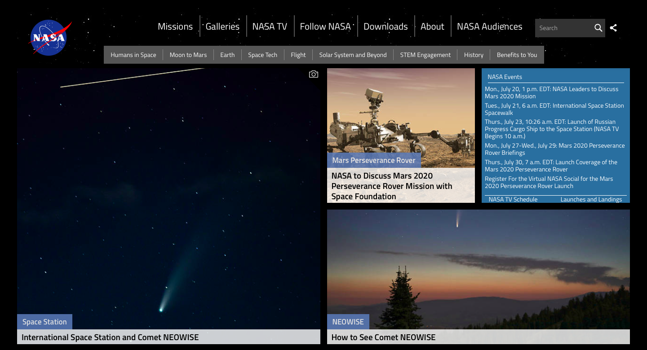Select Humans in Space topic
The height and width of the screenshot is (350, 647).
(x=133, y=55)
